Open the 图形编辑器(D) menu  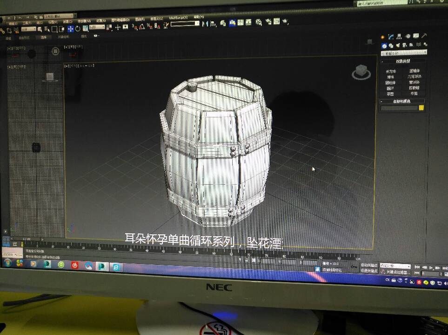point(120,20)
